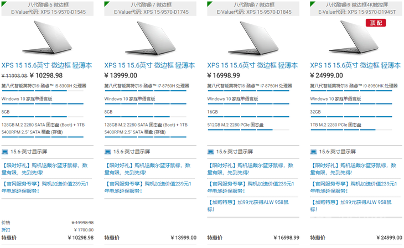The width and height of the screenshot is (404, 248).
Task: Click the i9-8950HK processor text
Action: pyautogui.click(x=354, y=86)
